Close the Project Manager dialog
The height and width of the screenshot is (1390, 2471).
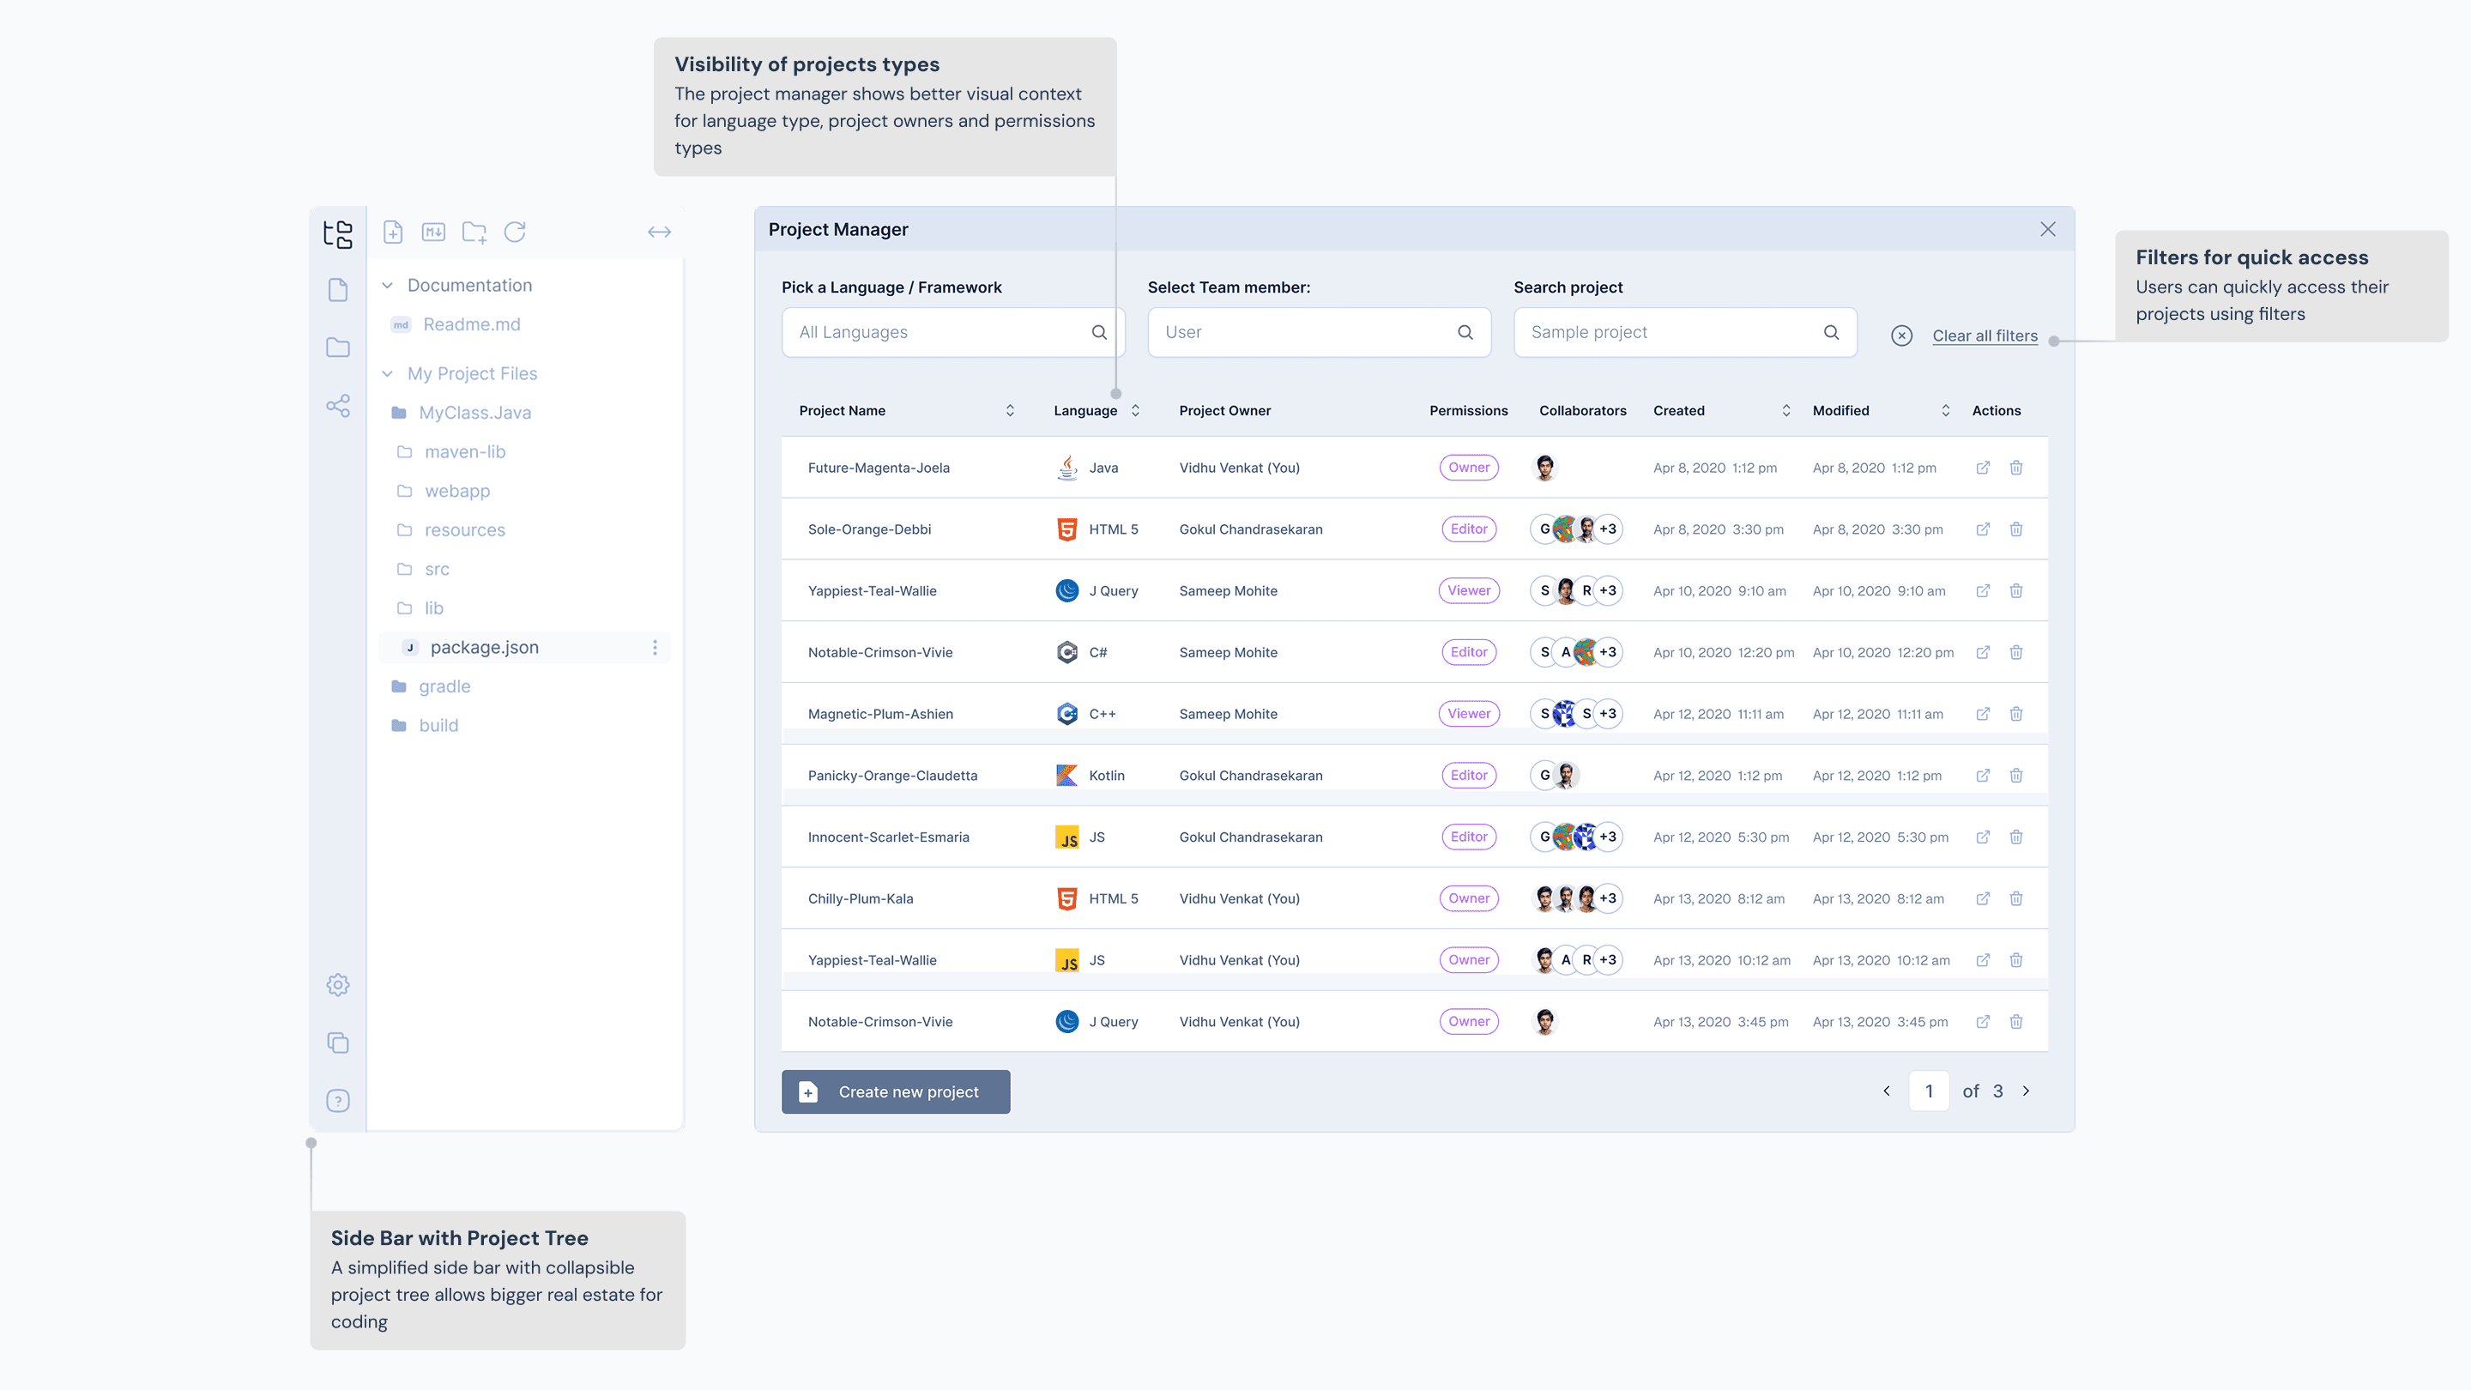pyautogui.click(x=2048, y=229)
